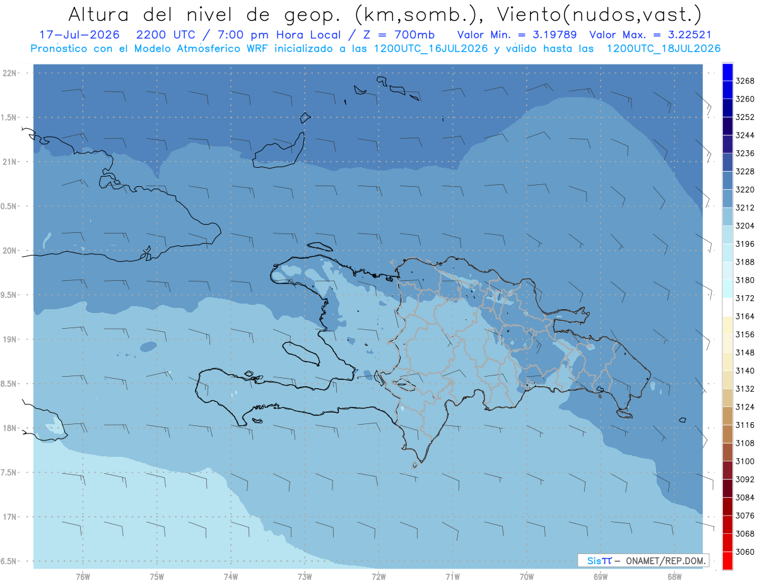757x585 pixels.
Task: Click 'Valor Max. = 3.22521' text
Action: (x=650, y=35)
